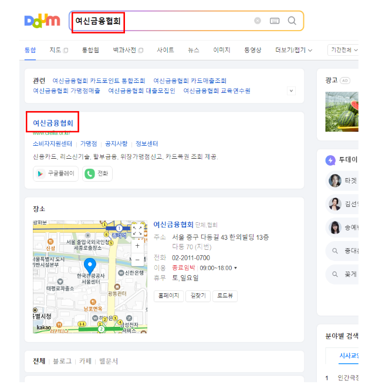Open the 지도 tab
Screen dimensions: 372x388
click(x=59, y=50)
